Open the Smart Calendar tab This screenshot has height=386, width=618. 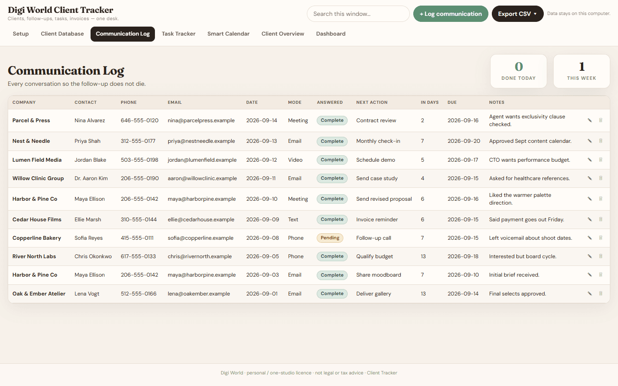pyautogui.click(x=228, y=34)
